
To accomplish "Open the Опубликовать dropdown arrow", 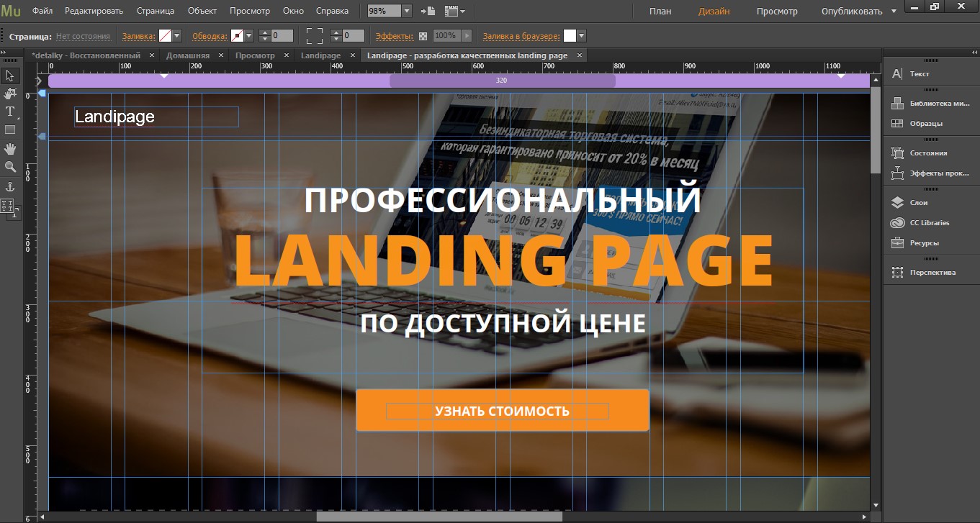I will (894, 11).
